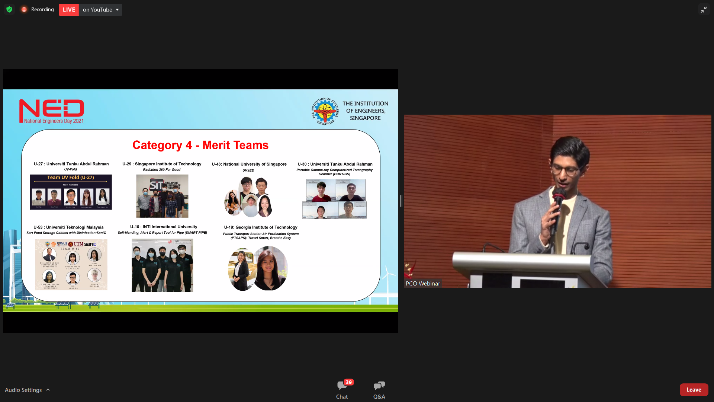Click the PORT-GS team video grid photo
714x402 pixels.
click(334, 199)
